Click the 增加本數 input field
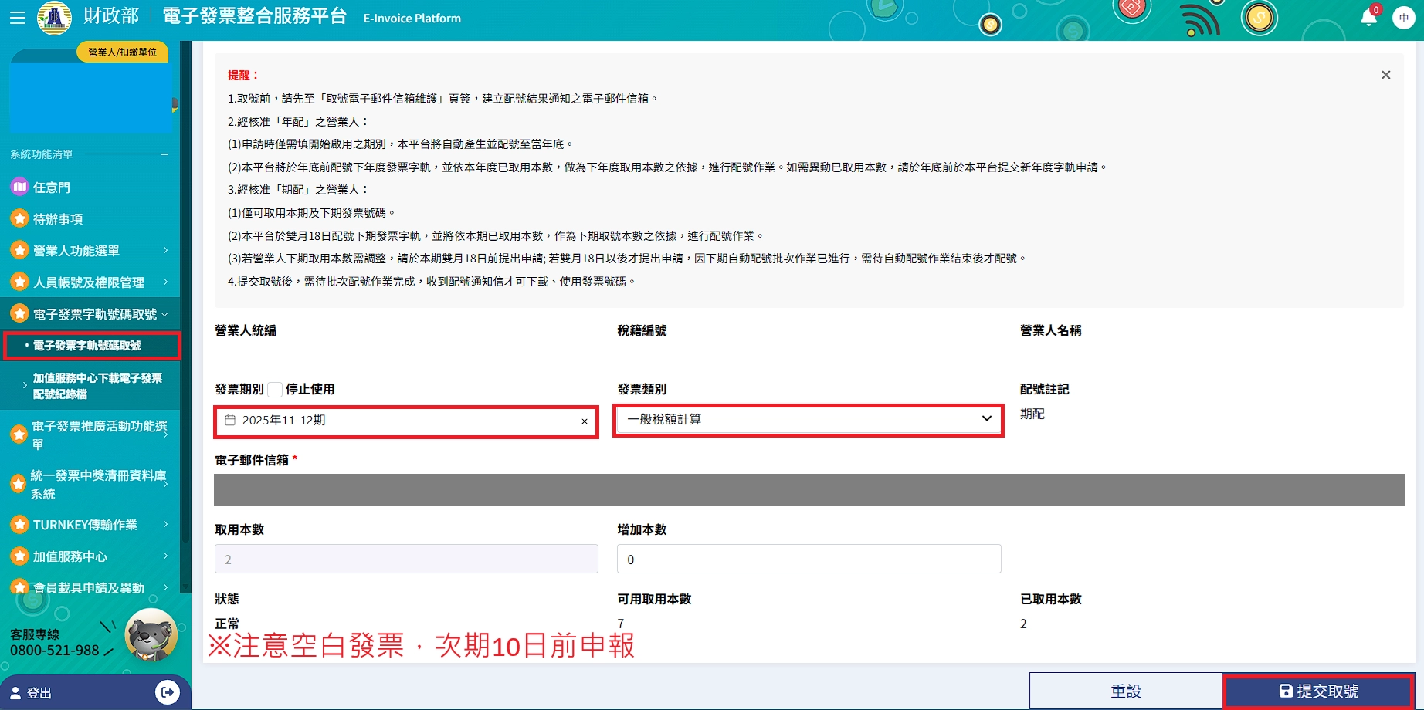This screenshot has height=710, width=1424. click(x=808, y=559)
